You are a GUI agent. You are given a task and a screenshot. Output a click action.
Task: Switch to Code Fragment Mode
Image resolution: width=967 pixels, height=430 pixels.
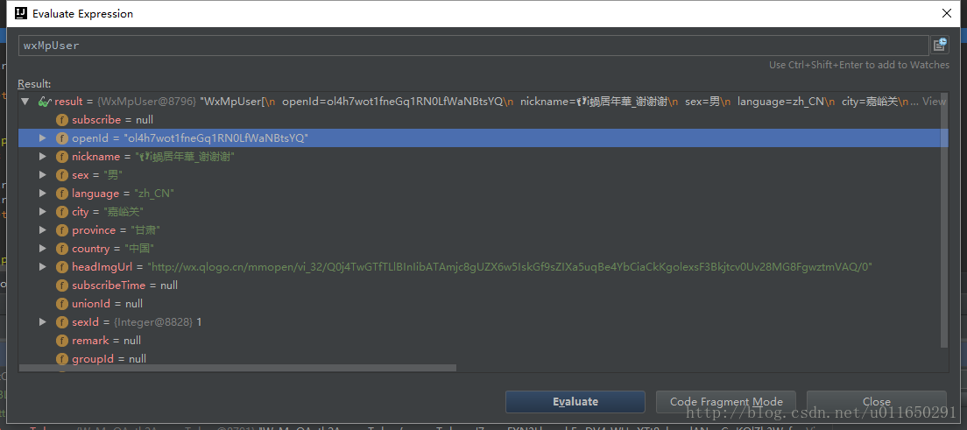tap(725, 402)
